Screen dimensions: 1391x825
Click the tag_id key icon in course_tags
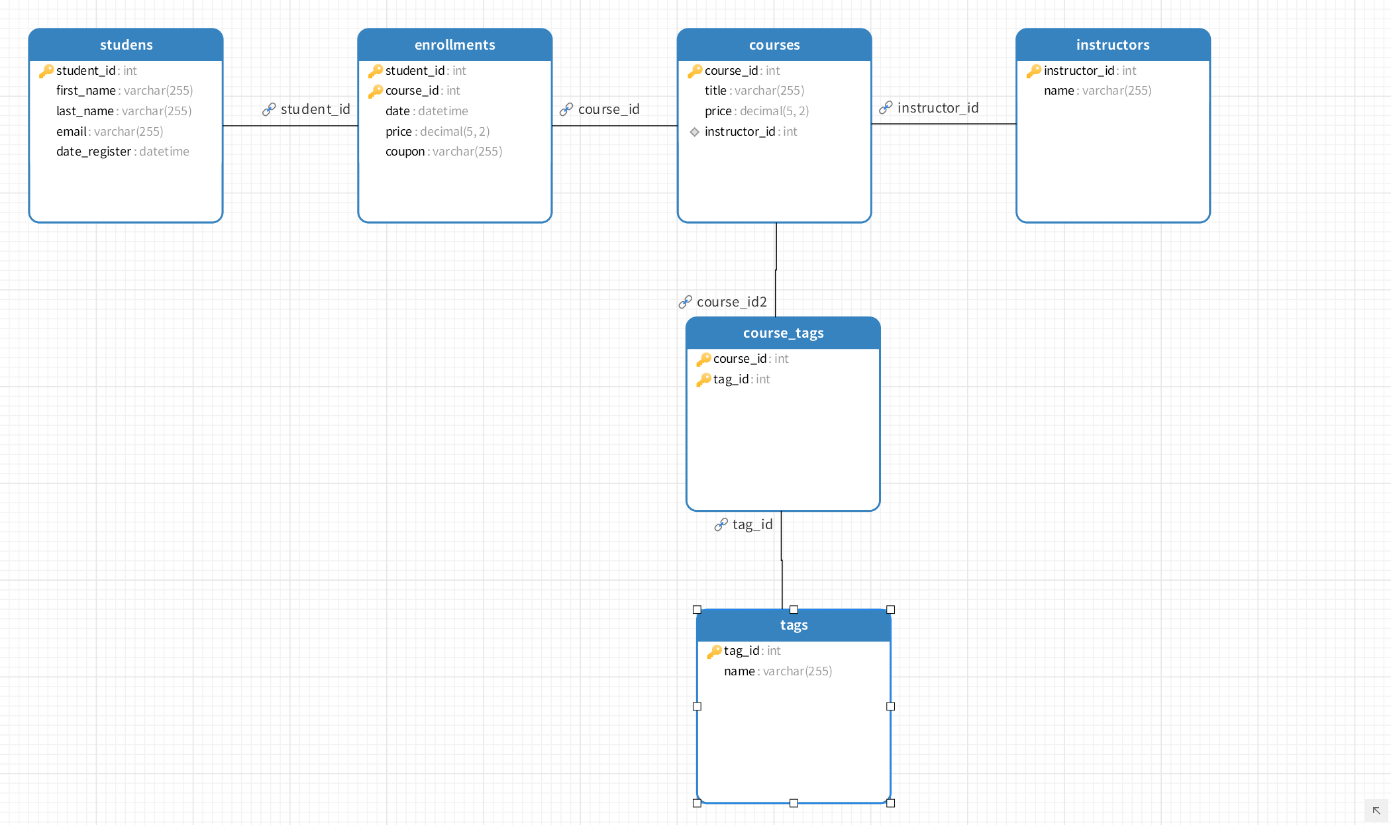point(703,379)
